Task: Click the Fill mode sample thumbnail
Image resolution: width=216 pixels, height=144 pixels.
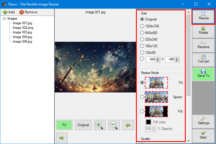Action: pos(156,111)
